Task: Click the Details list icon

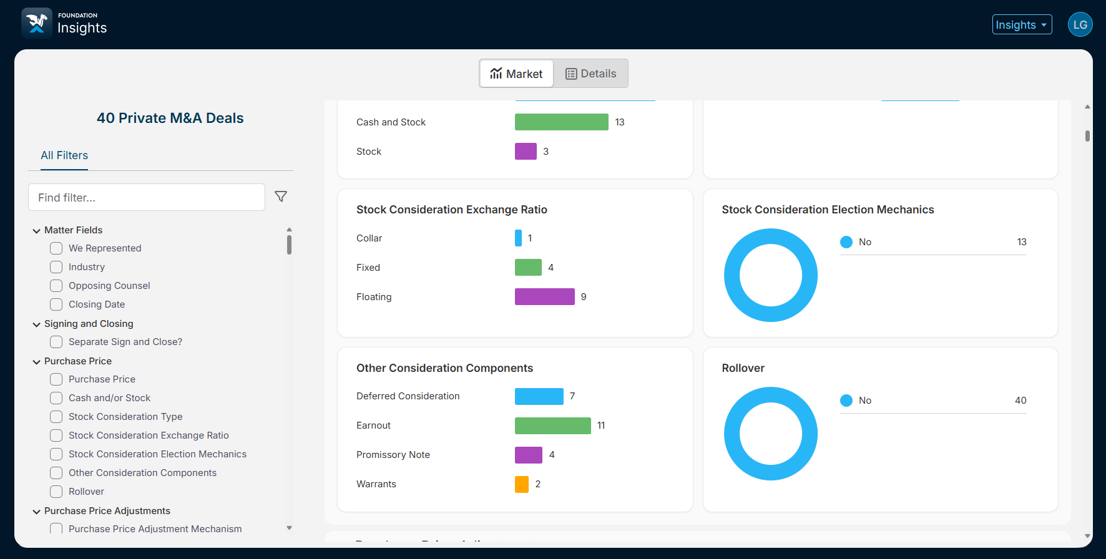Action: click(570, 74)
